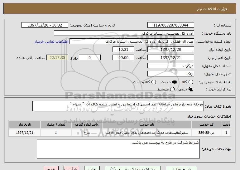This screenshot has height=170, width=240.
Task: Click the پاسخ به نیاز button
Action: [x=181, y=168]
